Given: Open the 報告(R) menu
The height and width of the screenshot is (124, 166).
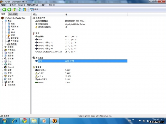Looking at the screenshot, I should tap(22, 5).
